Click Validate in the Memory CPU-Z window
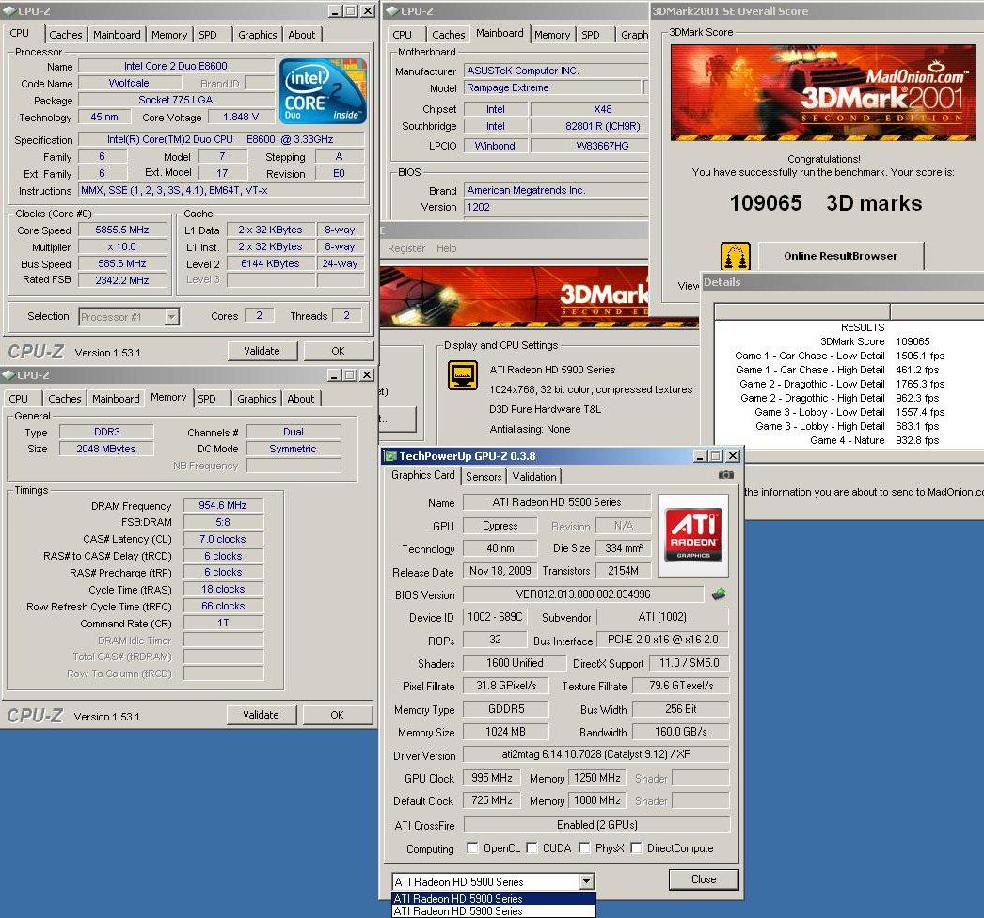The width and height of the screenshot is (984, 918). coord(261,715)
